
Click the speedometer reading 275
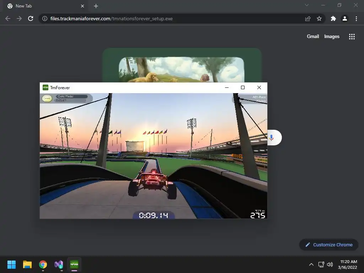tap(258, 215)
